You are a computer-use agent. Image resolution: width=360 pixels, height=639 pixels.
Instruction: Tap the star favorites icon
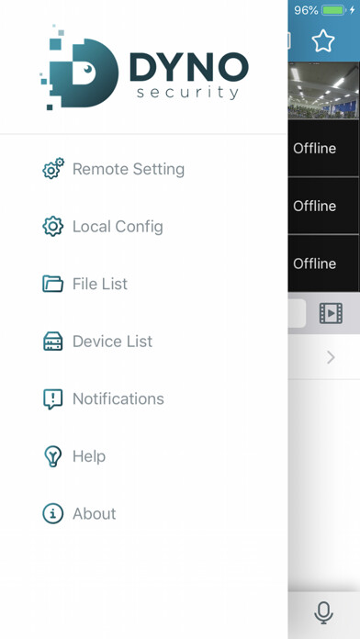point(323,41)
